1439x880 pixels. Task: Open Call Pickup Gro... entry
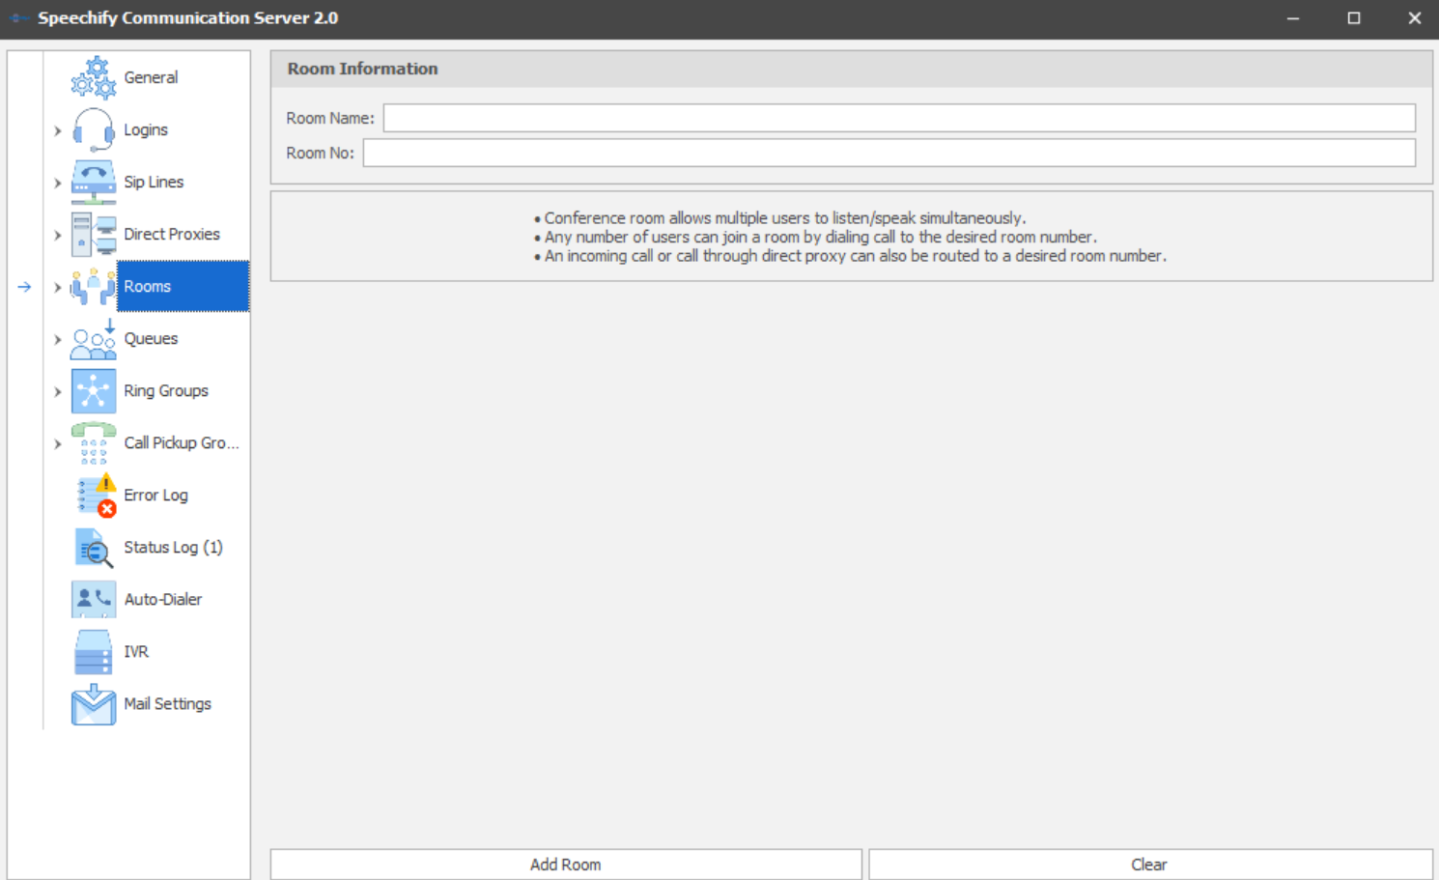(182, 442)
